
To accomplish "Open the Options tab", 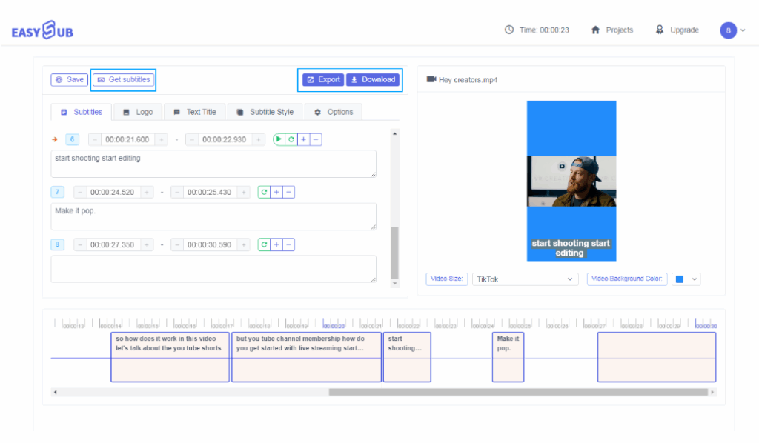I will pos(334,112).
